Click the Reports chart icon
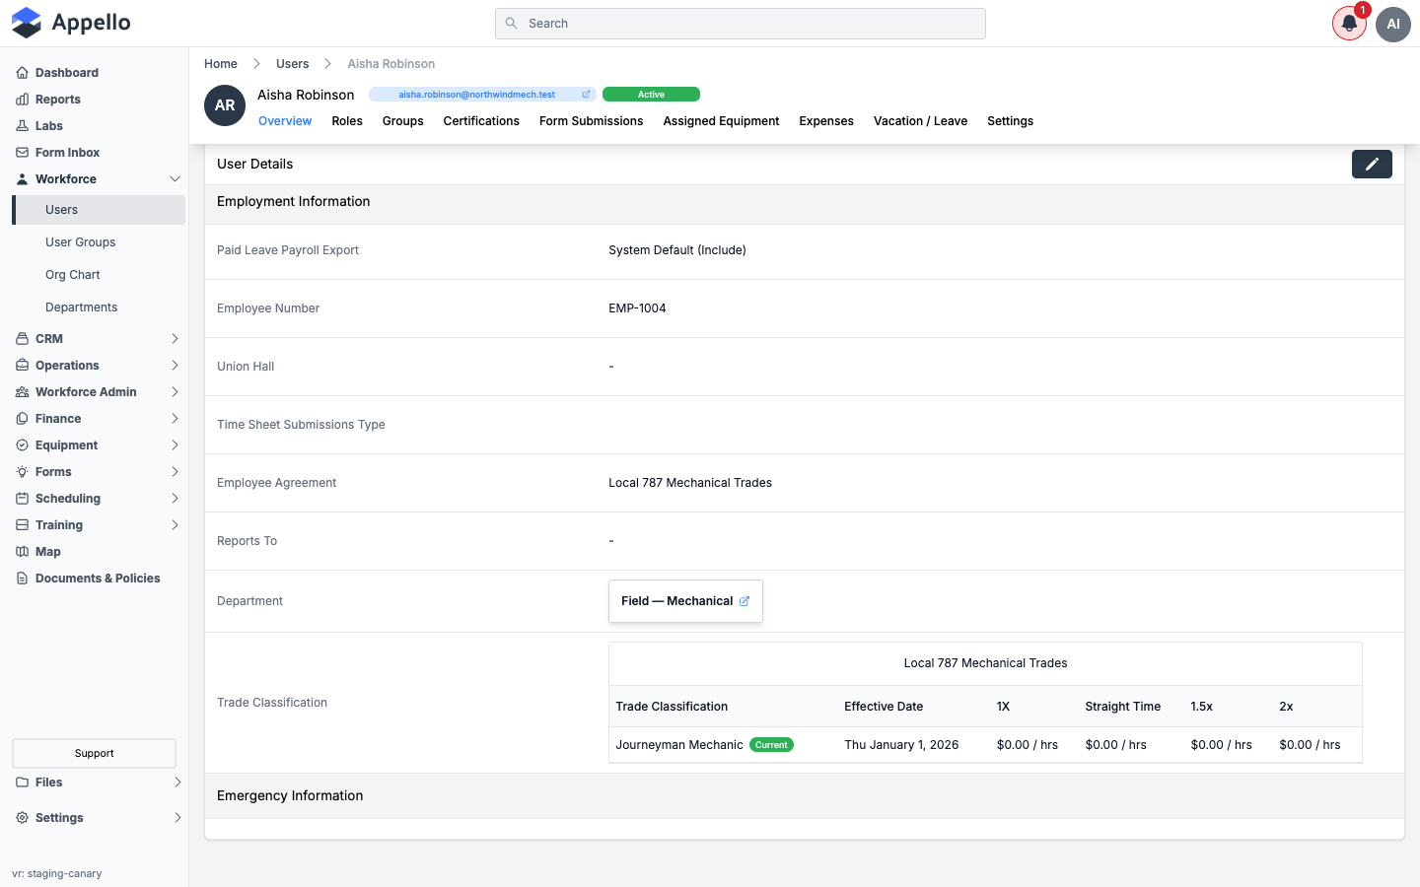The width and height of the screenshot is (1420, 887). 22,100
